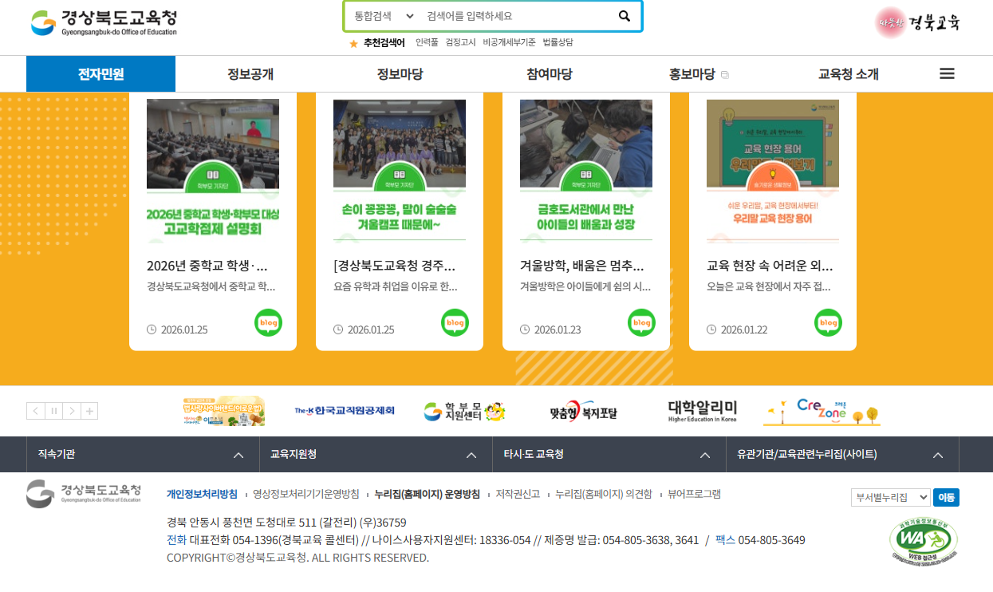Viewport: 993px width, 592px height.
Task: Click the date 2026.01.23
Action: pos(558,330)
